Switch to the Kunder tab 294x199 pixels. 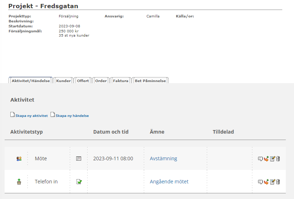(63, 81)
